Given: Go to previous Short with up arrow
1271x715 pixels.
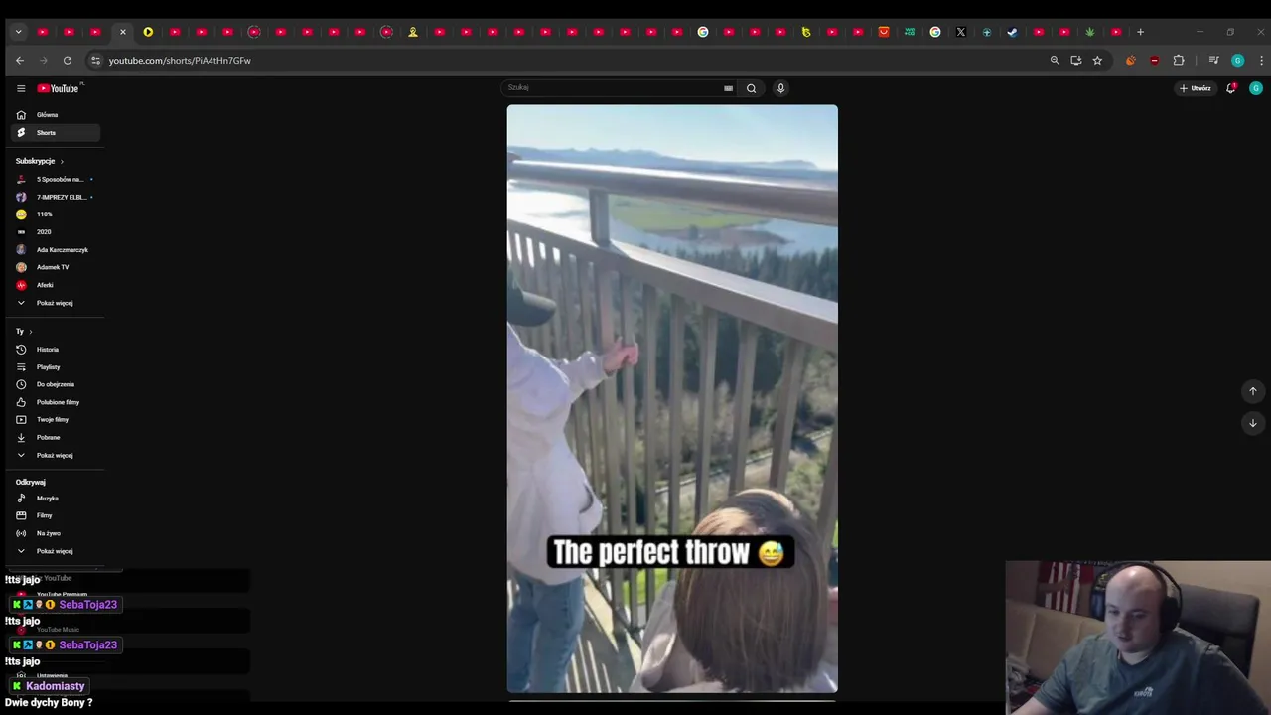Looking at the screenshot, I should [1253, 391].
